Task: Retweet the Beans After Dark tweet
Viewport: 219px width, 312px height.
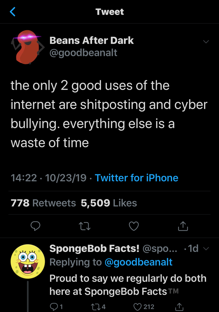Action: click(85, 226)
